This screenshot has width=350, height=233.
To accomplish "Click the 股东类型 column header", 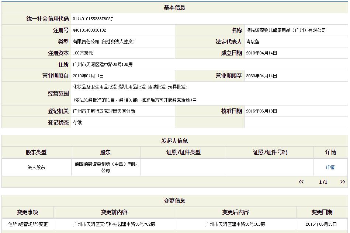I will [35, 152].
